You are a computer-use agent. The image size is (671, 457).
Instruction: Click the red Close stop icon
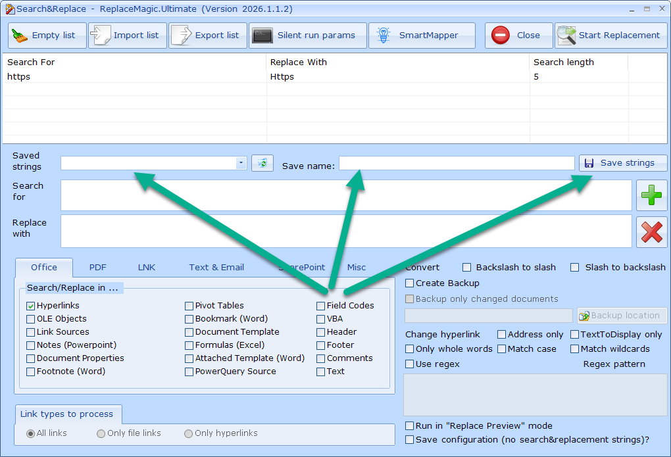(x=500, y=35)
